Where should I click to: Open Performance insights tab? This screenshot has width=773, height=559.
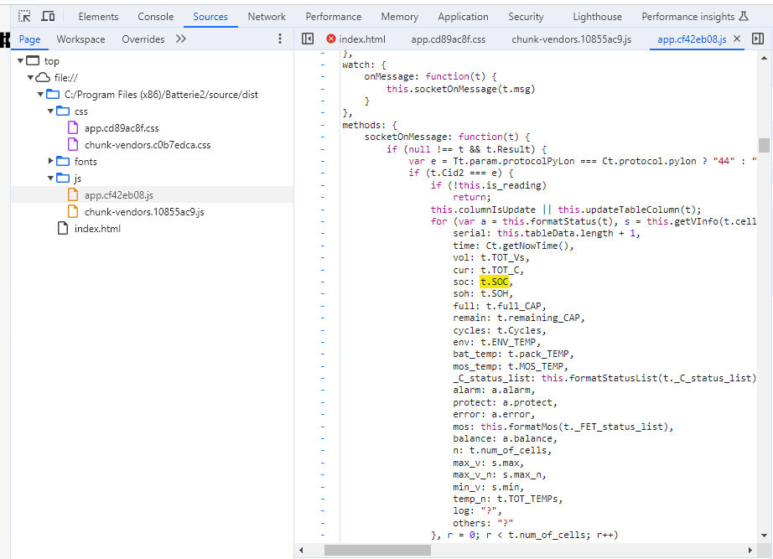pyautogui.click(x=687, y=17)
